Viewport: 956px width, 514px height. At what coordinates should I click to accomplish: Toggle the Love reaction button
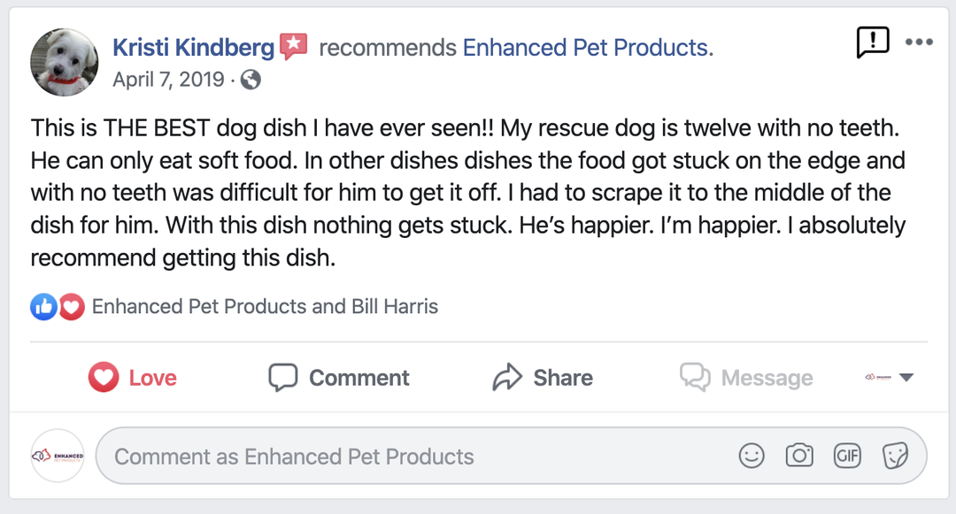click(133, 378)
